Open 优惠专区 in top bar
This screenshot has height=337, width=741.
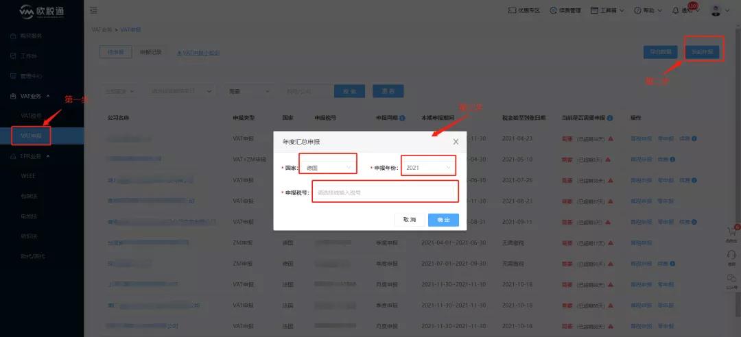pos(524,10)
